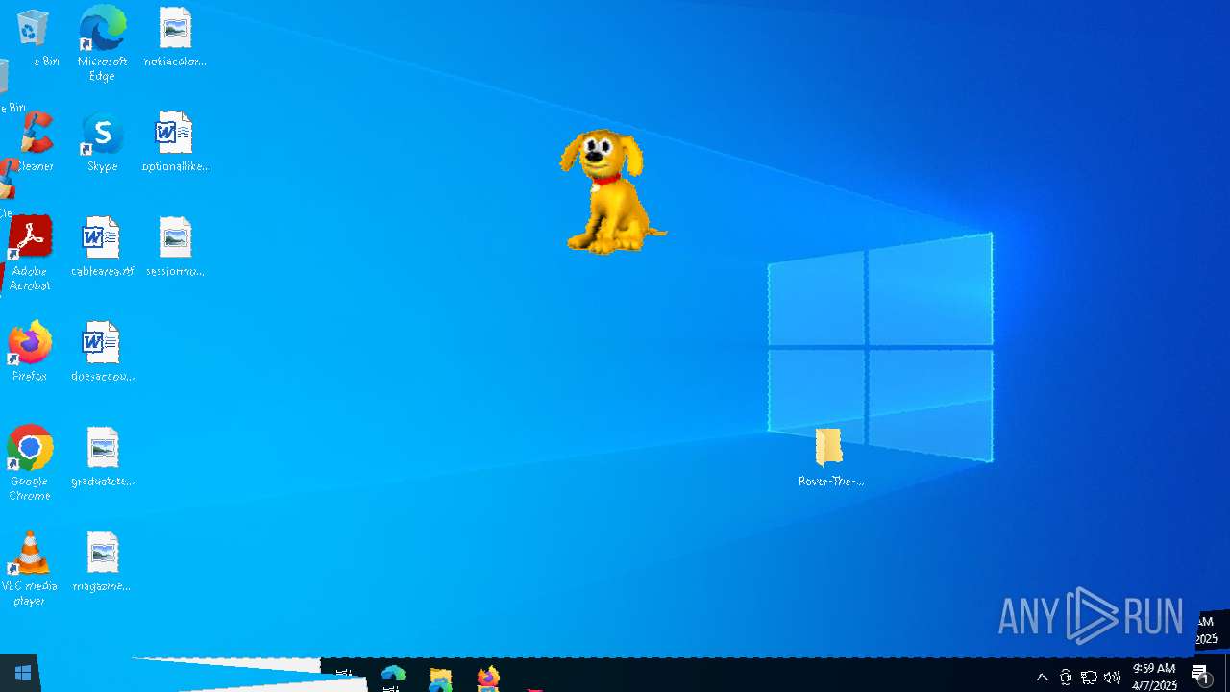Select the optionallike Word document icon
This screenshot has width=1230, height=692.
[x=175, y=142]
